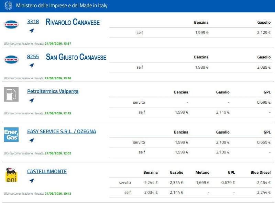Open station link 3318
This screenshot has height=207, width=275.
[x=33, y=22]
